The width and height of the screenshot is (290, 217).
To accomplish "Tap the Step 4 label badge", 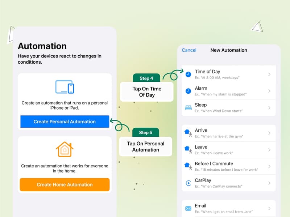I will click(x=146, y=78).
